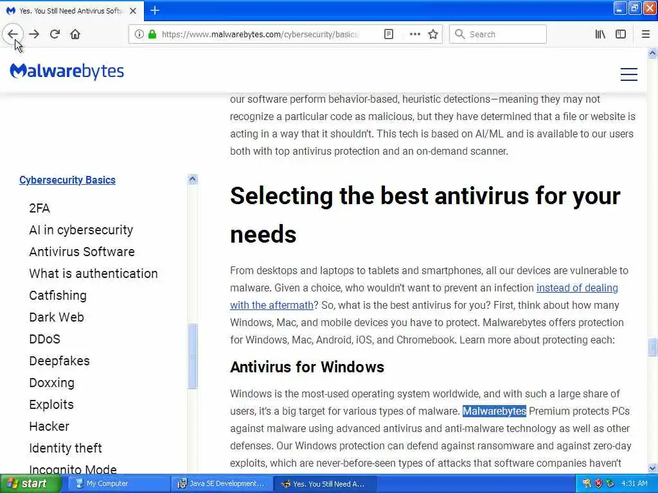Image resolution: width=658 pixels, height=493 pixels.
Task: Click the first system tray icon
Action: [586, 483]
